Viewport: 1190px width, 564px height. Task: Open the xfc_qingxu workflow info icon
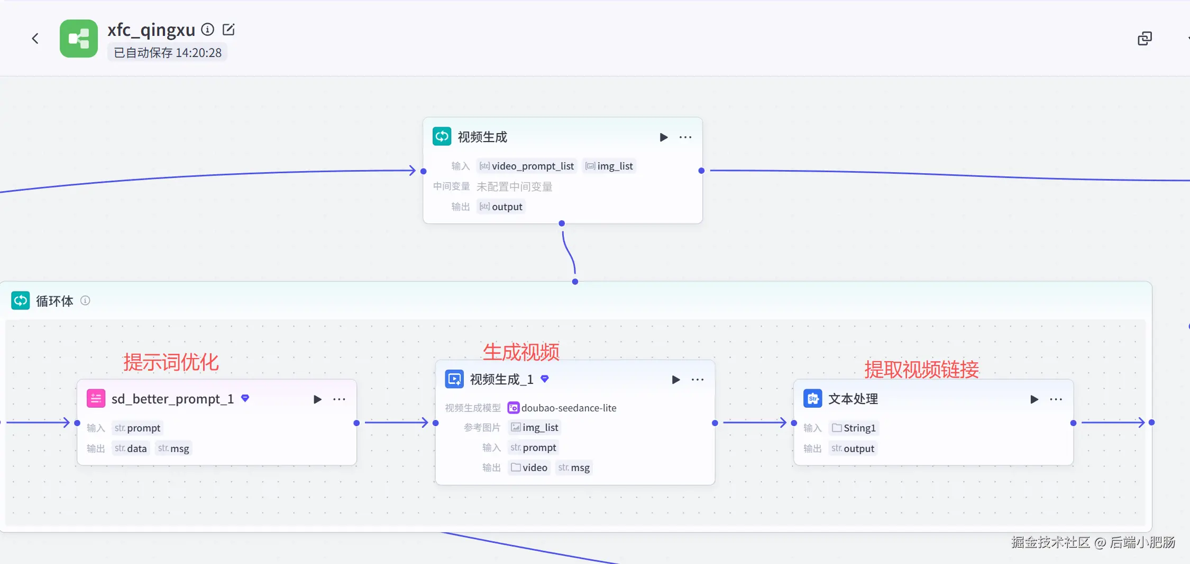[208, 30]
